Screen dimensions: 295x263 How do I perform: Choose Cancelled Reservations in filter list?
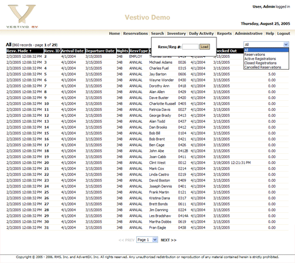[x=263, y=67]
